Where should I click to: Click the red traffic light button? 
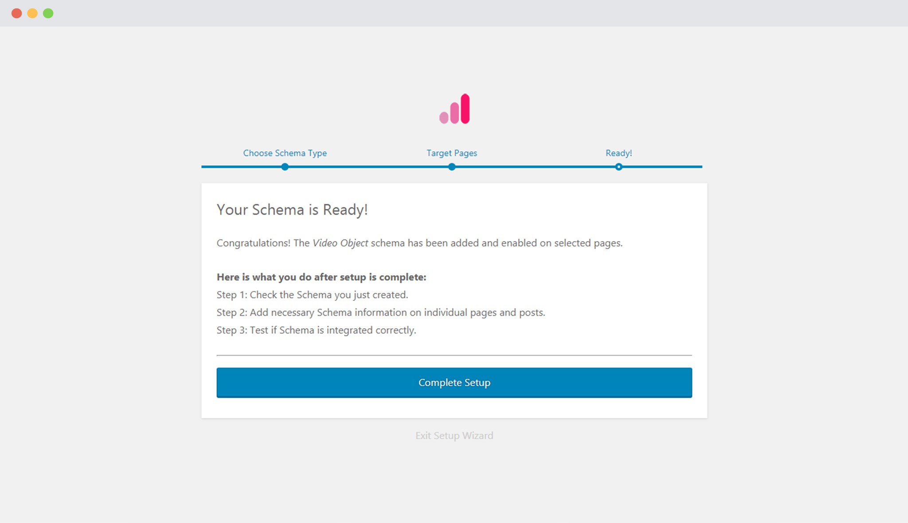(x=16, y=13)
